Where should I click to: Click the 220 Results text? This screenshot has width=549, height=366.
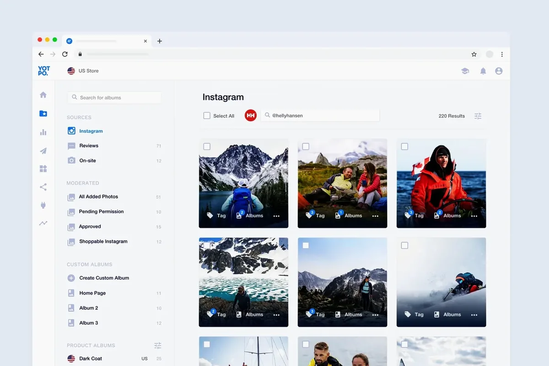pyautogui.click(x=452, y=116)
